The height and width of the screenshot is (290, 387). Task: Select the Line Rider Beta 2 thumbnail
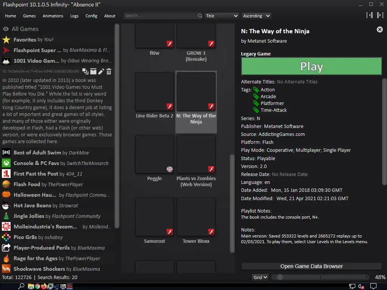tap(155, 91)
